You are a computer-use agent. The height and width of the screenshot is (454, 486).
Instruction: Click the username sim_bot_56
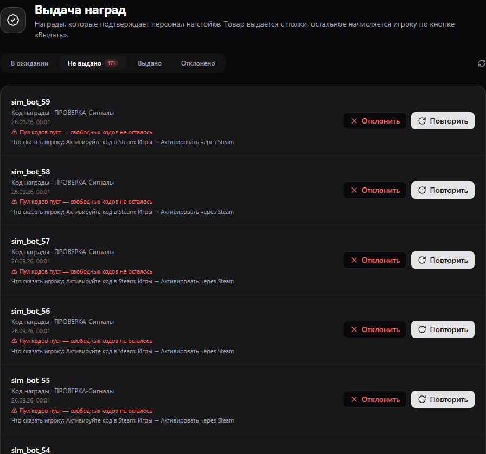coord(31,311)
